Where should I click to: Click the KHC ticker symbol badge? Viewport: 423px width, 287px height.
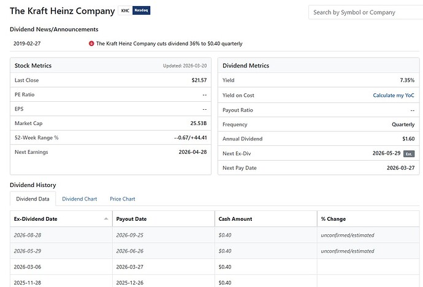(125, 11)
